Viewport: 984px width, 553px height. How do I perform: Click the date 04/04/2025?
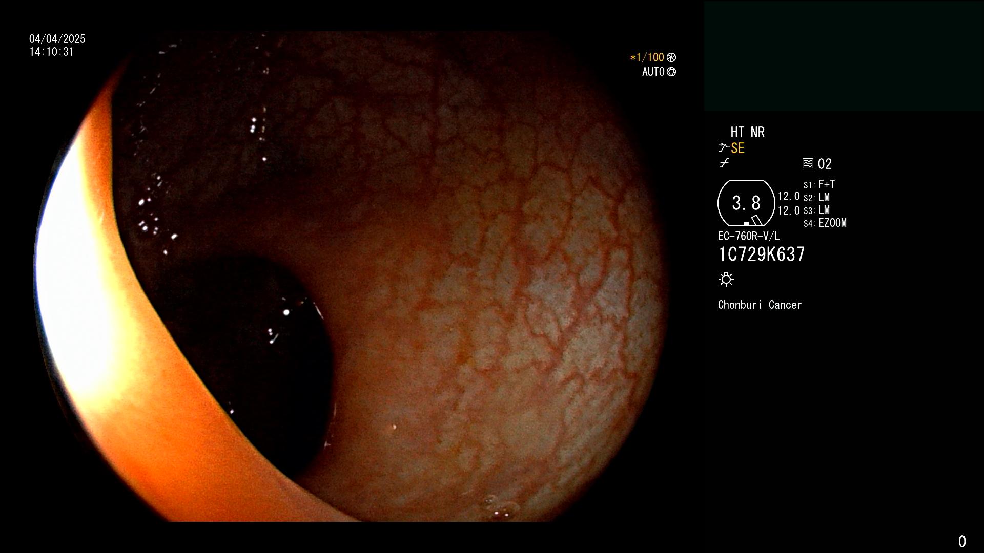coord(57,39)
